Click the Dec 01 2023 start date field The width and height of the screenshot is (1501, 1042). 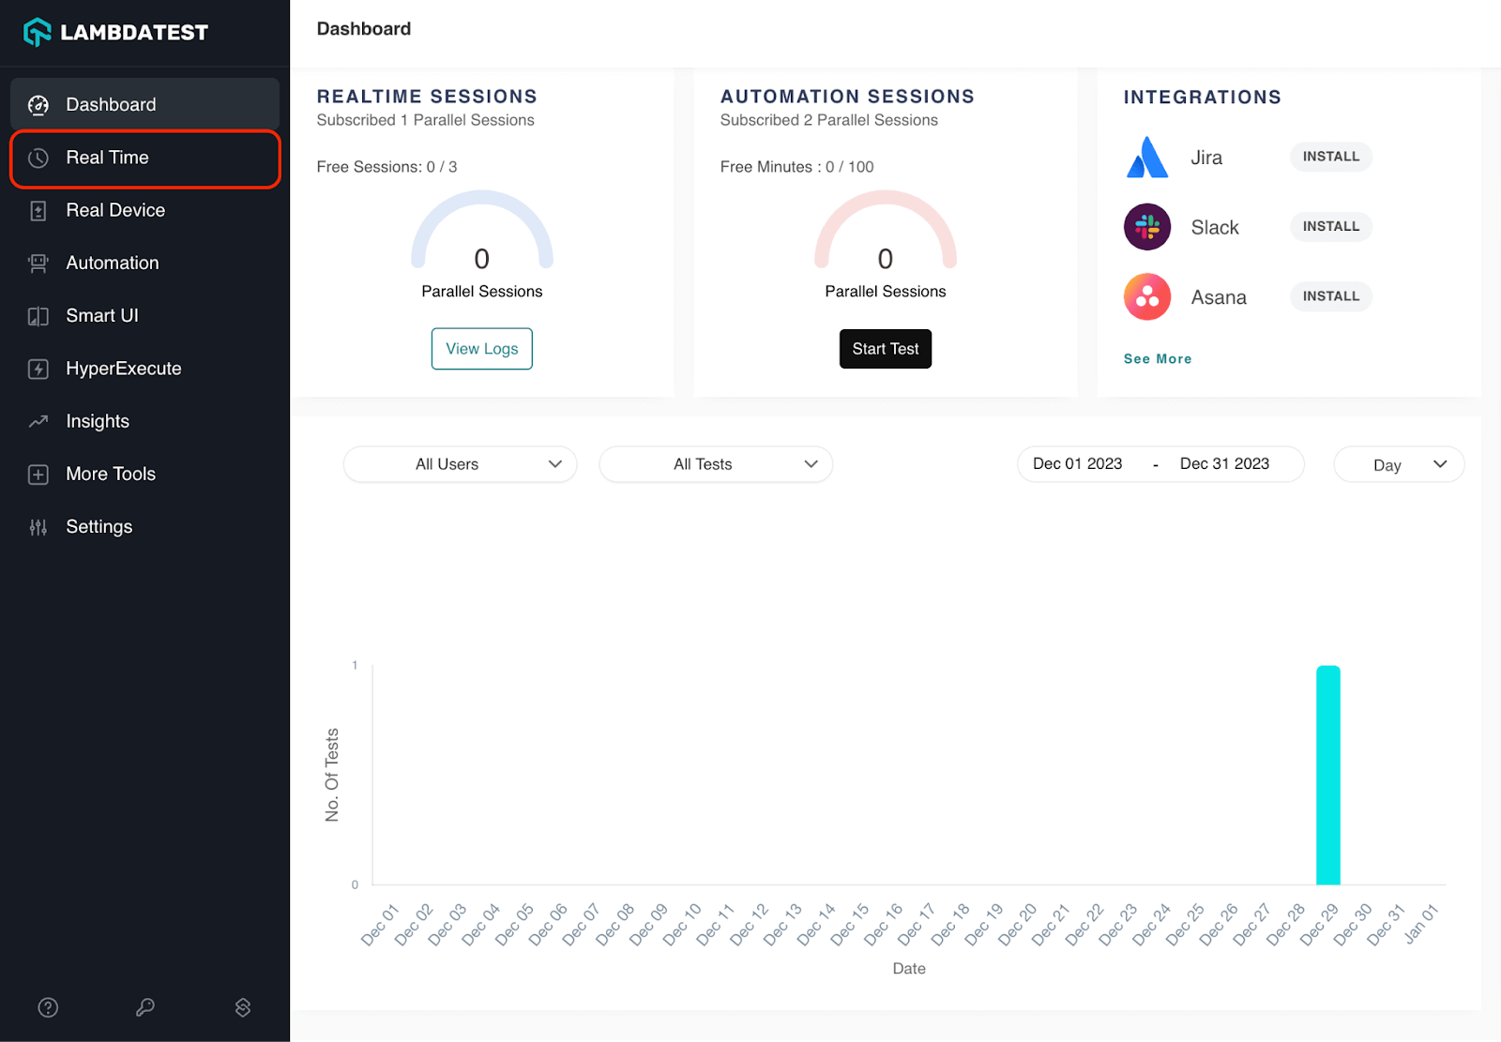1077,464
